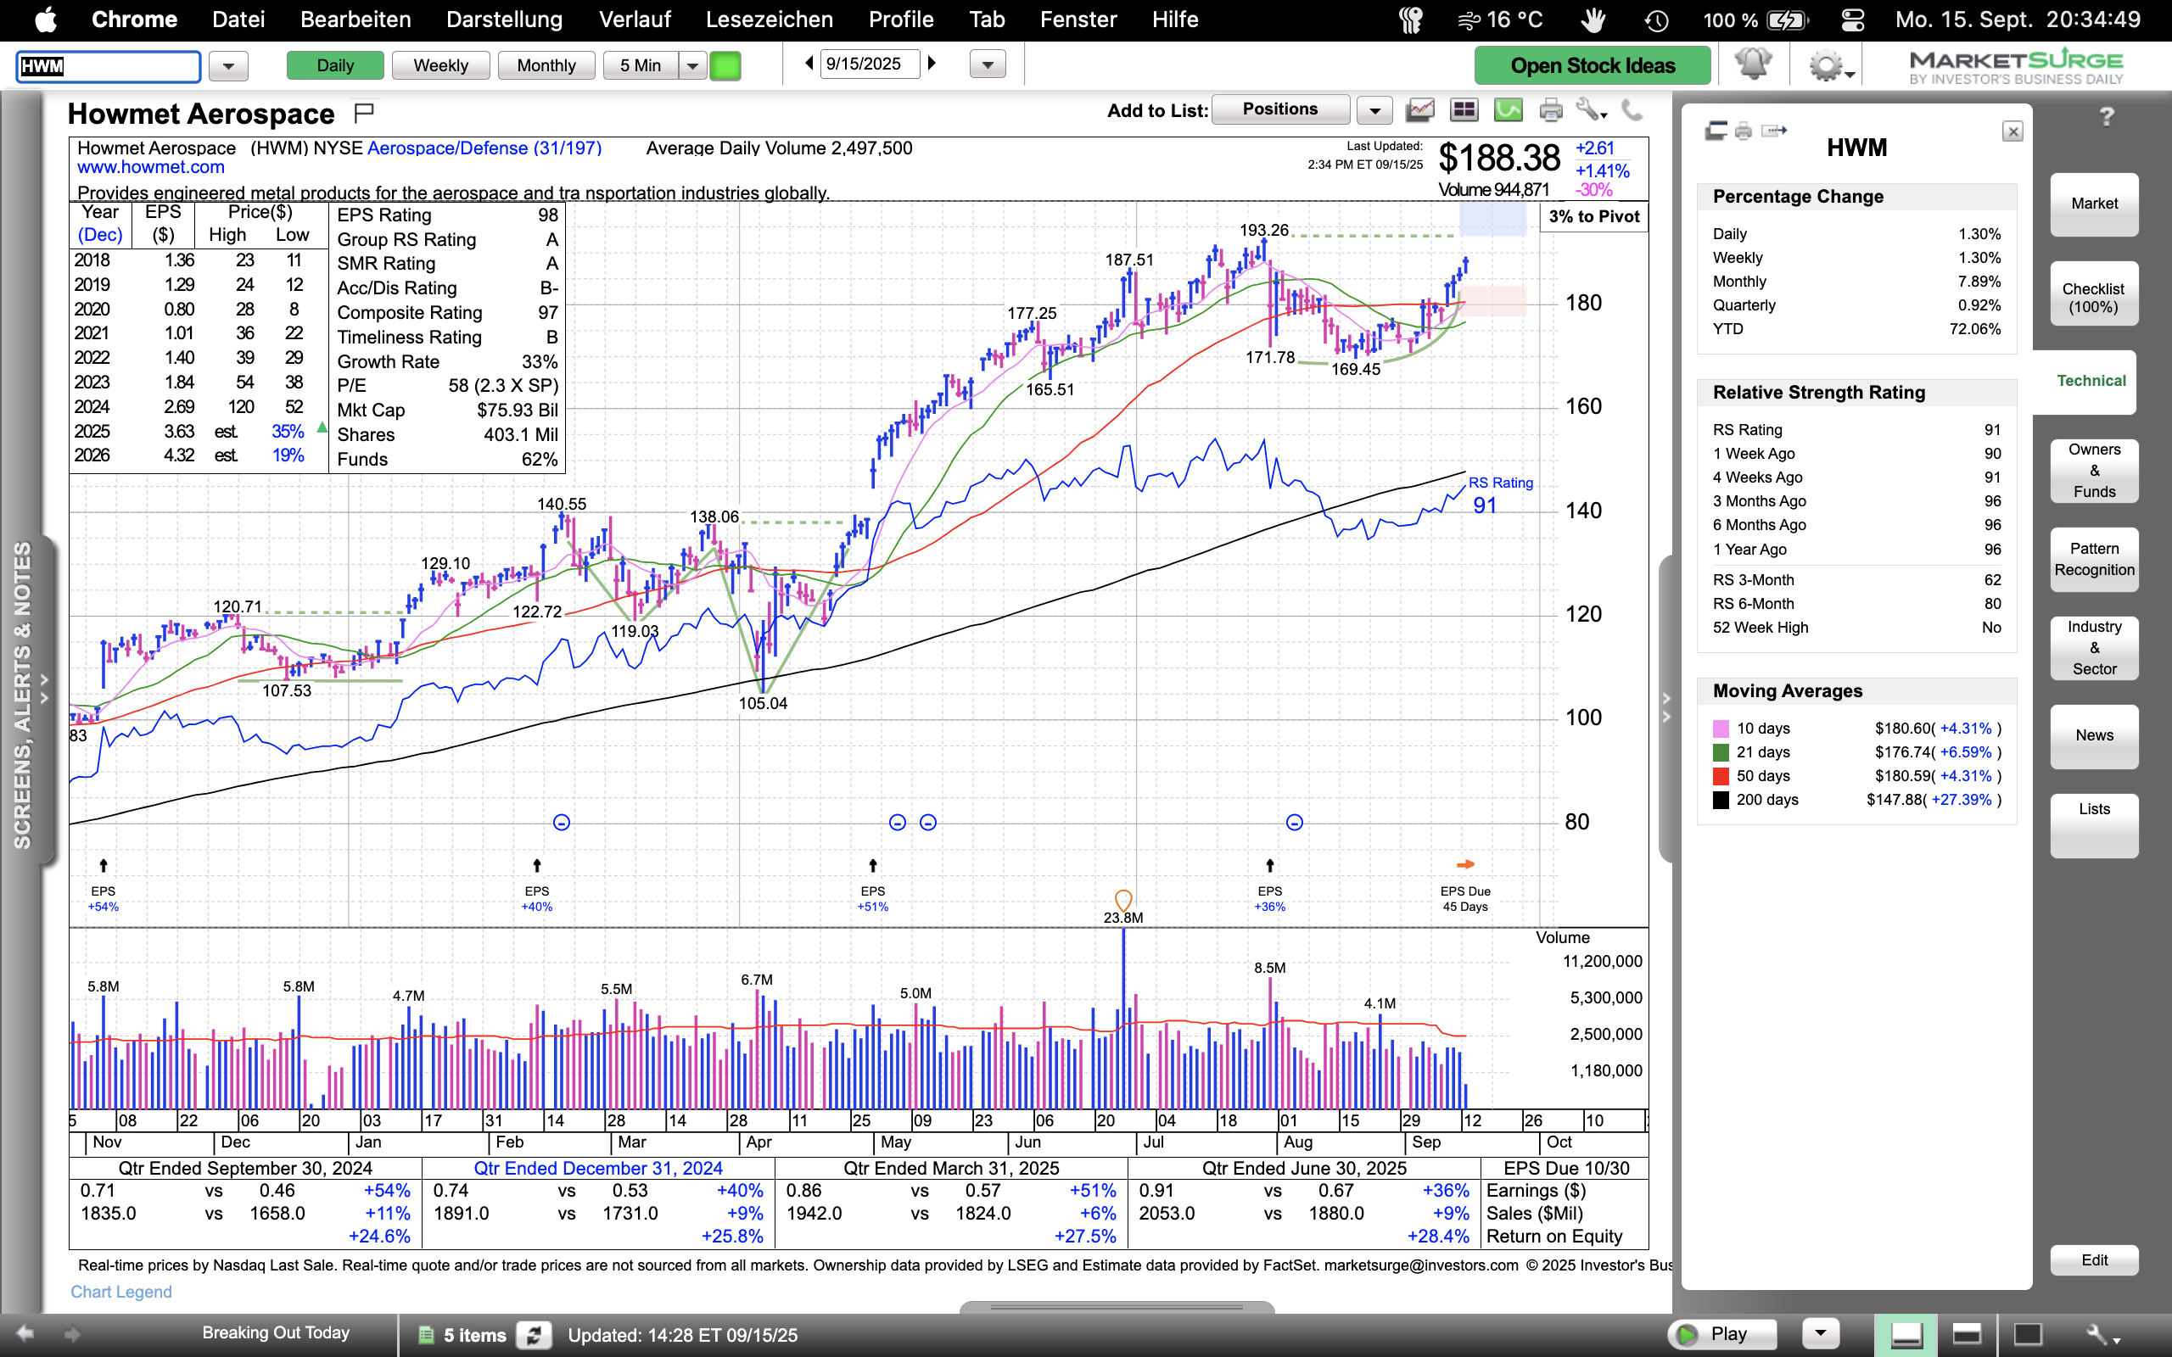Viewport: 2172px width, 1357px height.
Task: Open dropdown next to the symbol box
Action: tap(228, 65)
